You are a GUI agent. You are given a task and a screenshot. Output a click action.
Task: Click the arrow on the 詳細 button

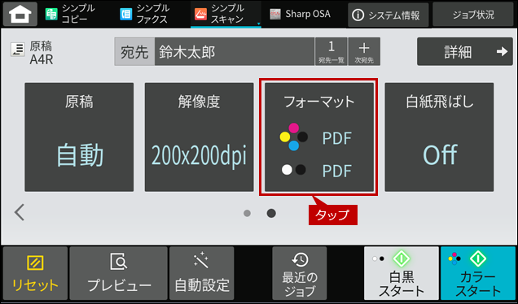pos(503,51)
